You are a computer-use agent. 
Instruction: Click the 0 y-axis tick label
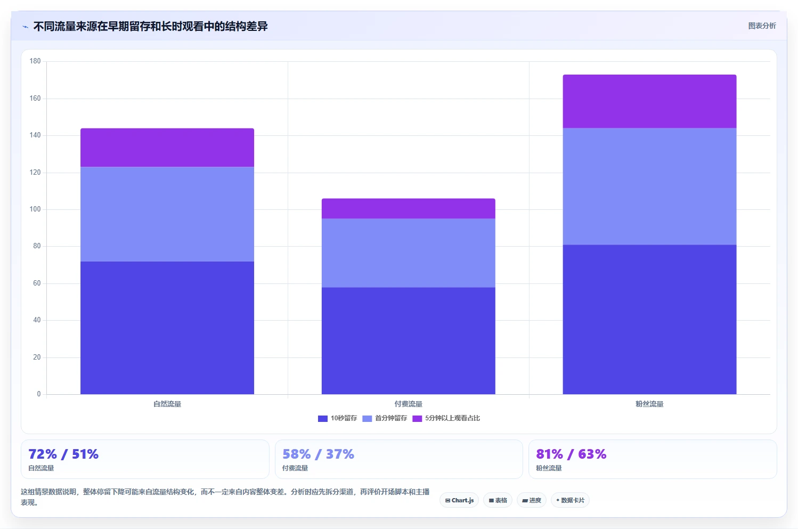point(39,394)
